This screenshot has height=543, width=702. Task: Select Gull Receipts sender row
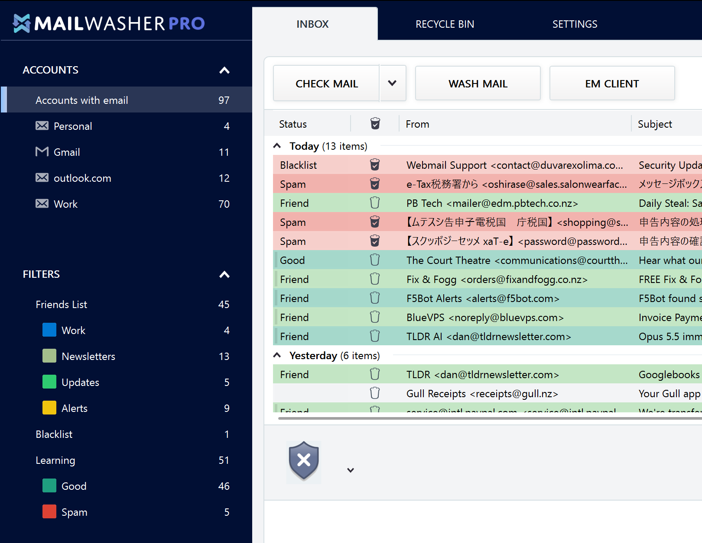pyautogui.click(x=482, y=393)
